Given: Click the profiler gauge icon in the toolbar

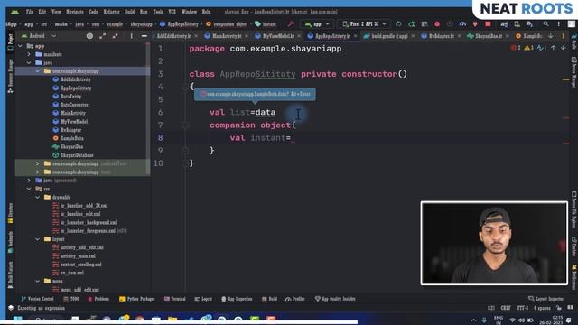Looking at the screenshot, I should 462,24.
